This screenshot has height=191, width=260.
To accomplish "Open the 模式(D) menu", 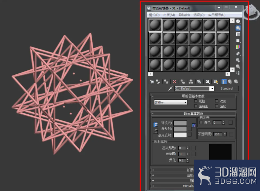I will (154, 15).
